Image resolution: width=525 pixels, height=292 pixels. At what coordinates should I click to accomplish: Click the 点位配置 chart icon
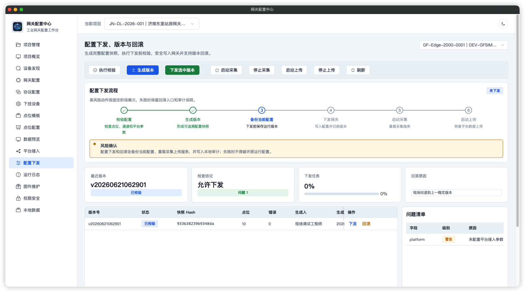[x=18, y=127]
